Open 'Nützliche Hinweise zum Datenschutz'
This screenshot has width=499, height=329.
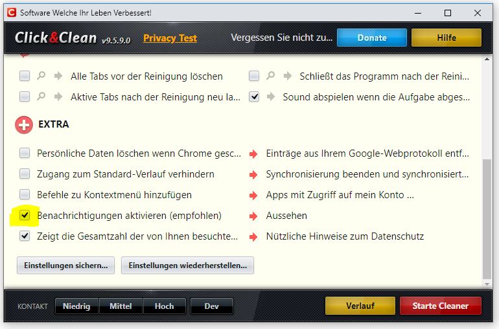(x=345, y=236)
